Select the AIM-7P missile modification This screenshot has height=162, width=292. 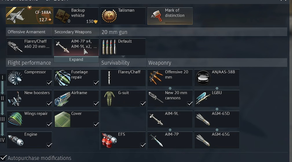170,140
